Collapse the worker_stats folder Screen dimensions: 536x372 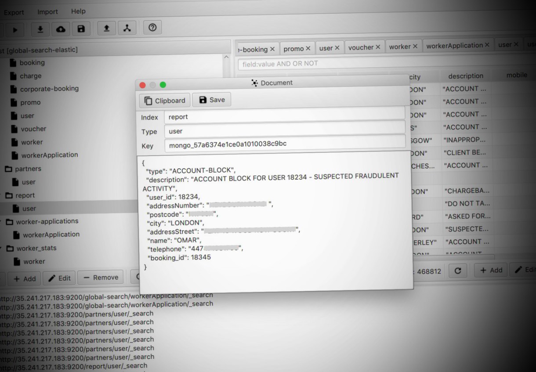pyautogui.click(x=1, y=248)
